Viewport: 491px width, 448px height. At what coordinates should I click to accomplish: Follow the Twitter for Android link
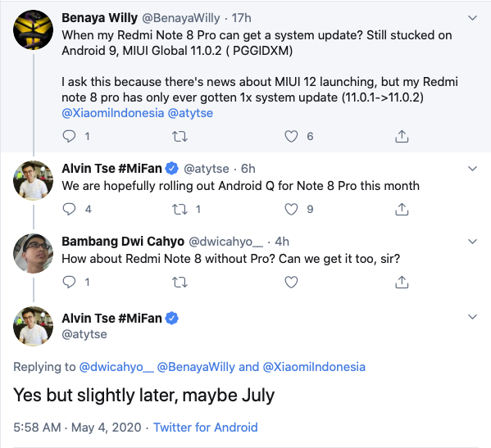click(x=206, y=428)
